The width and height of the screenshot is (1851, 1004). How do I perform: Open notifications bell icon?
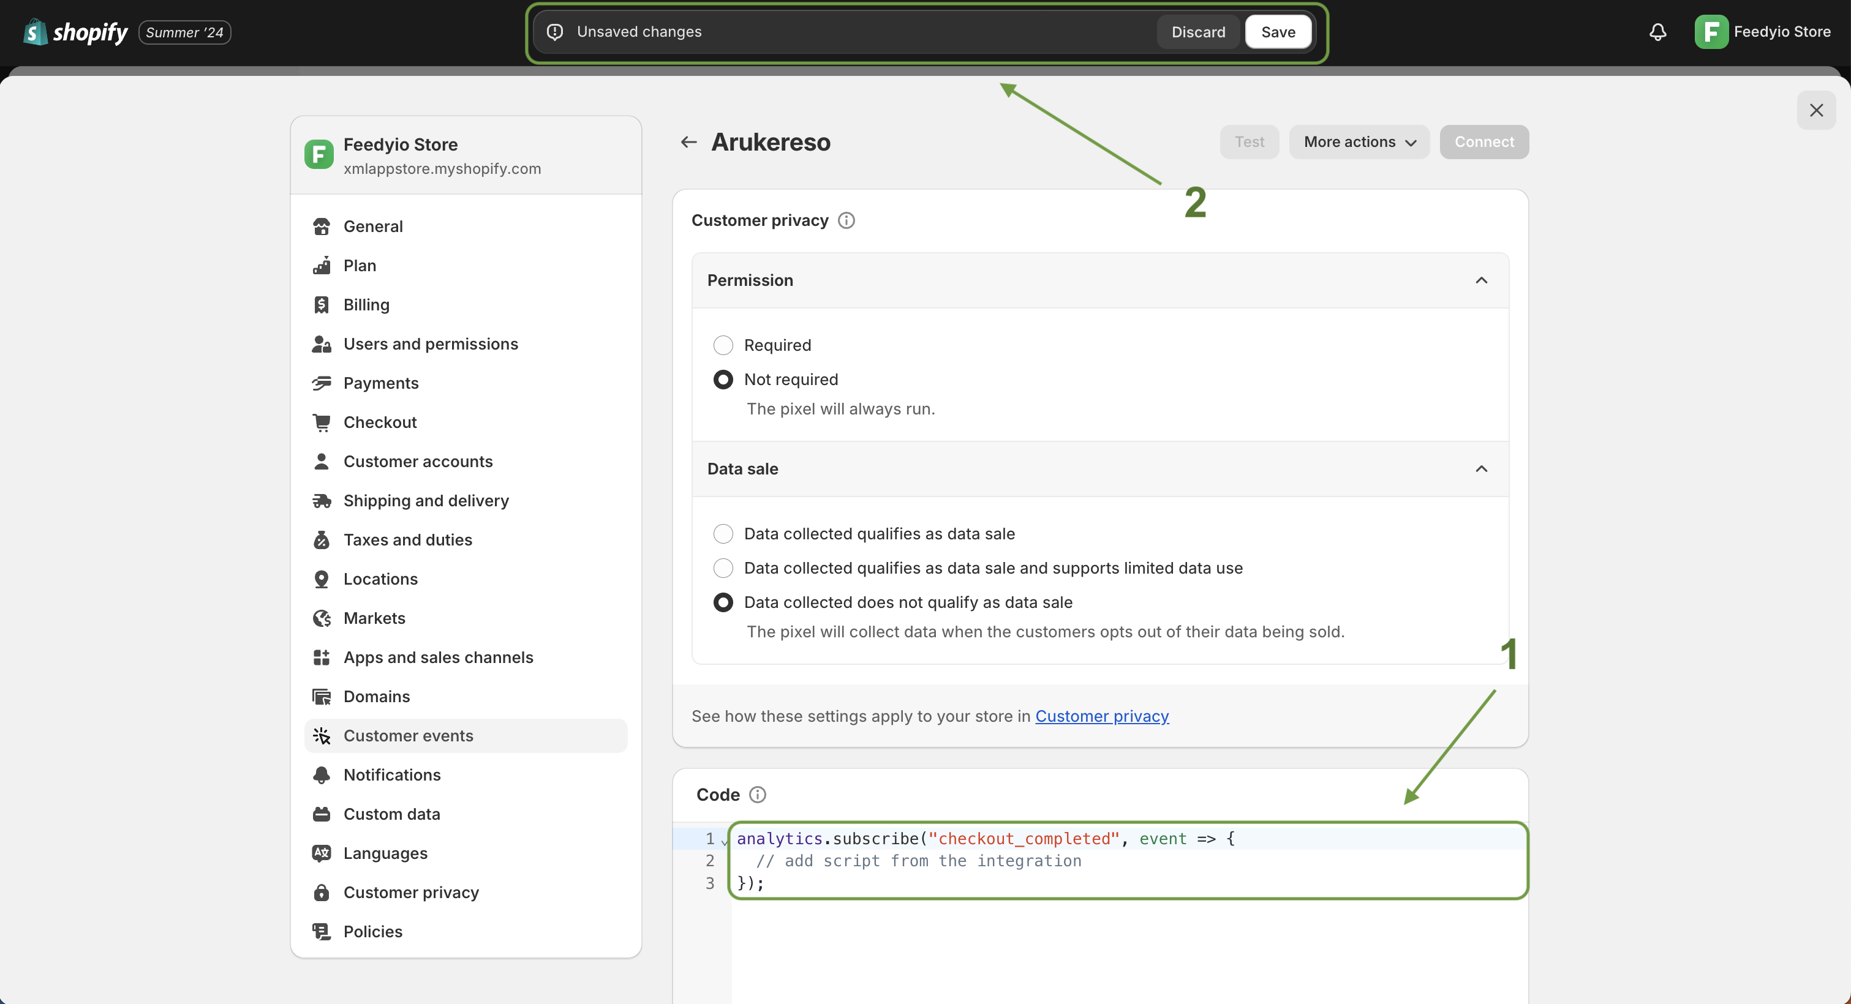point(1657,32)
